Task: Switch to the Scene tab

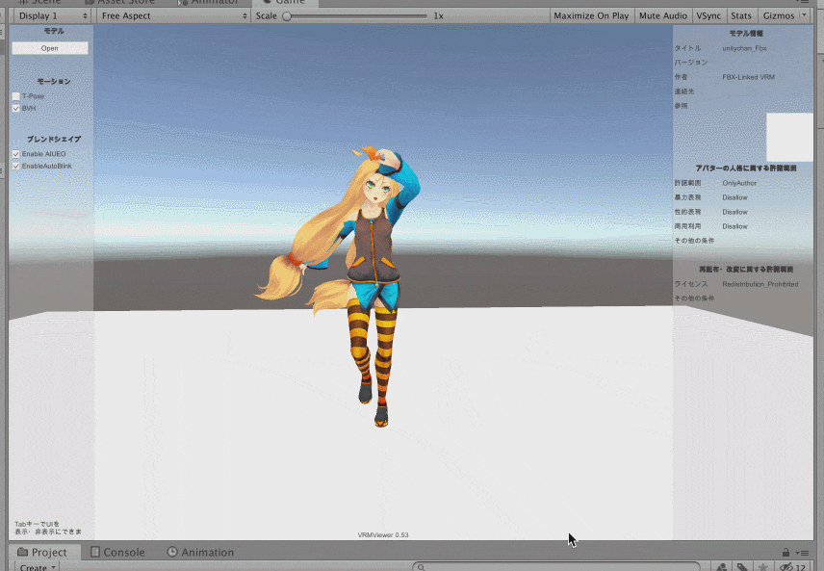Action: [41, 3]
